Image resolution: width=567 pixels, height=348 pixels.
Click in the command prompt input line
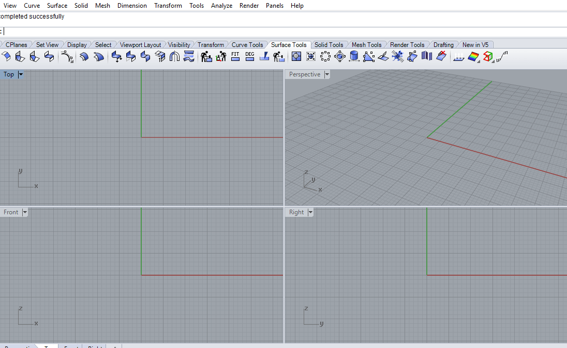pos(283,32)
